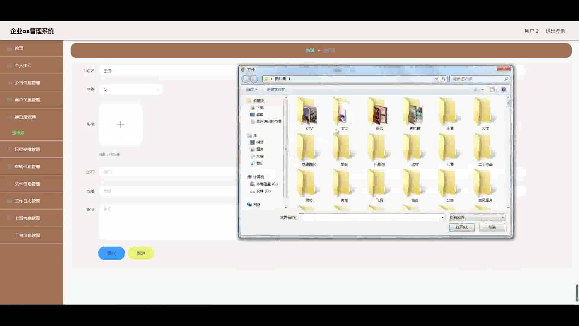Screen dimensions: 579x326
Task: Click the forward navigation arrow in dialog
Action: pos(254,79)
